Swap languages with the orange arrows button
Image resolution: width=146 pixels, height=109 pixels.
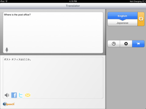[x=141, y=19]
